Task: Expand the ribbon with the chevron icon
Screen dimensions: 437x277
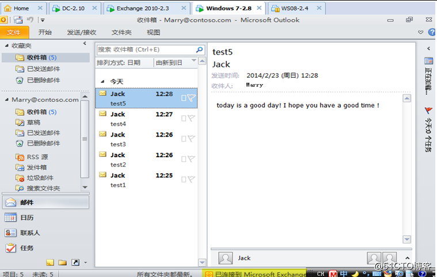Action: [x=420, y=32]
